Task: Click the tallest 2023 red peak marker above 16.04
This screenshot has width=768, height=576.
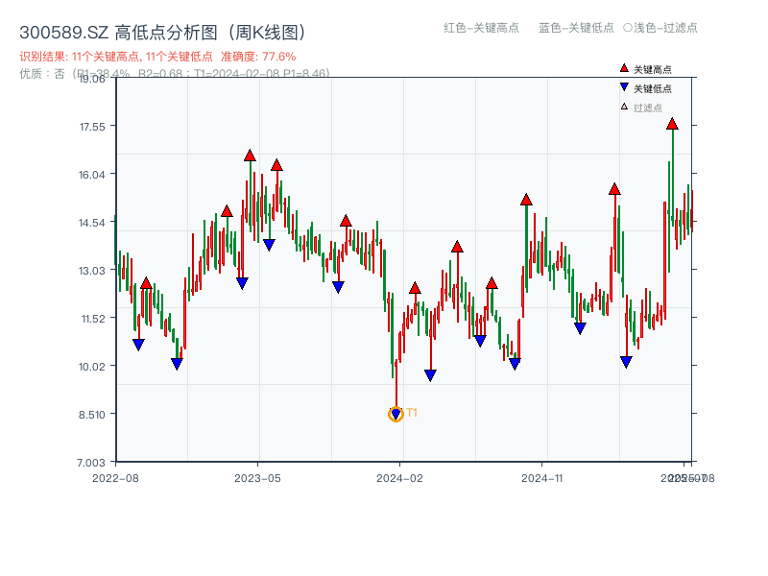Action: [250, 156]
